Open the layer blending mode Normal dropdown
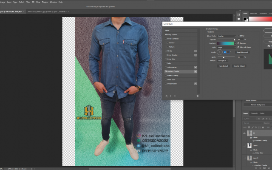Screen dimensions: 272x170 (x=252, y=123)
